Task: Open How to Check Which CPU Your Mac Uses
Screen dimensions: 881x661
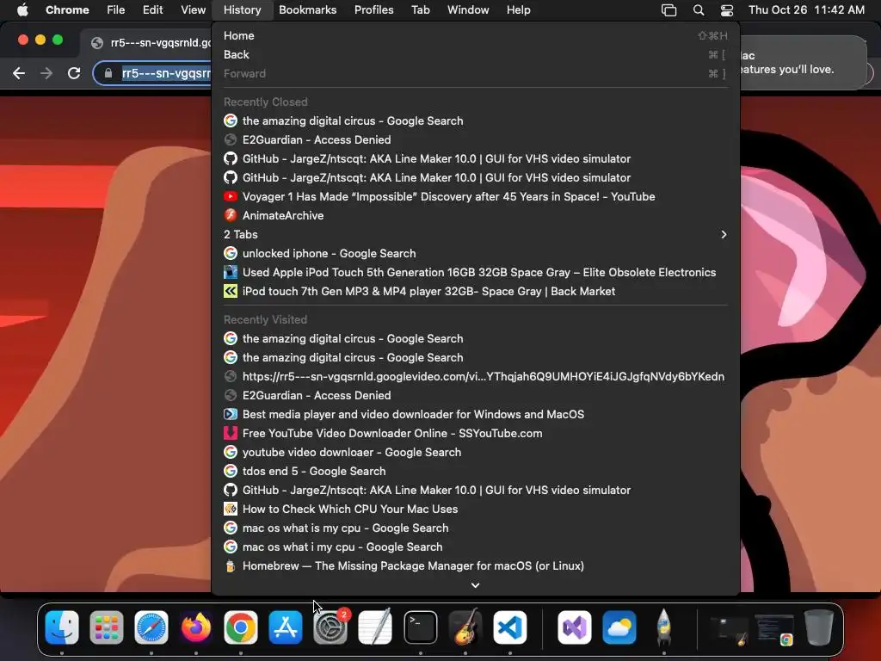Action: tap(475, 509)
